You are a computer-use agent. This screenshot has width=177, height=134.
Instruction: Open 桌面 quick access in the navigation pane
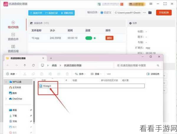(13, 110)
